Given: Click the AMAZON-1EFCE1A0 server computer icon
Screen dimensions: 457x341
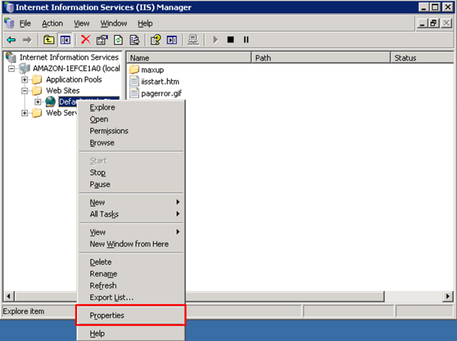Looking at the screenshot, I should (25, 68).
